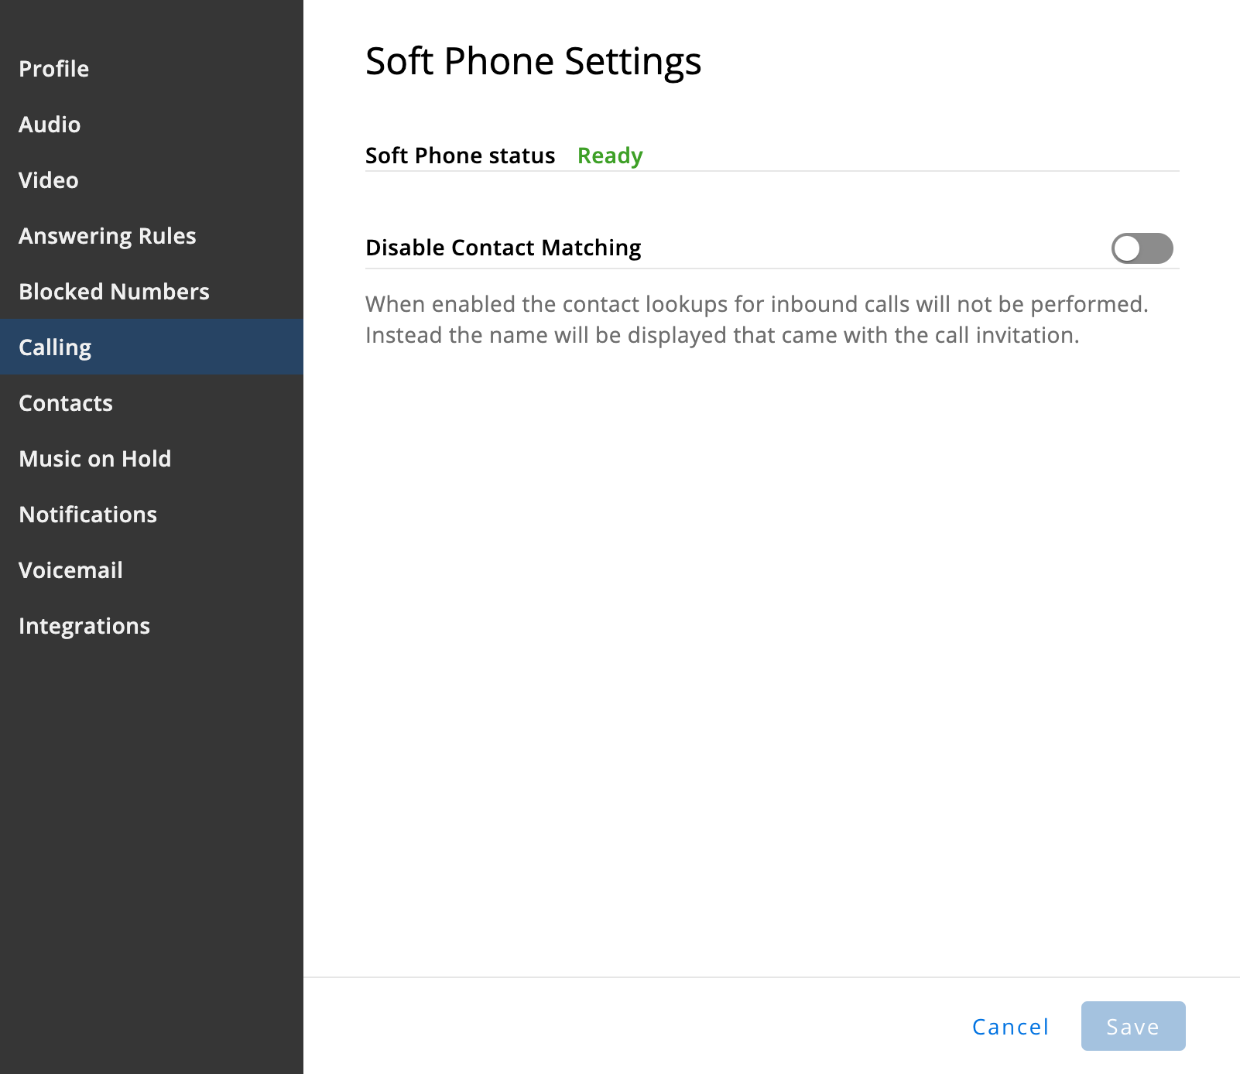Click the green Ready status text

[610, 156]
